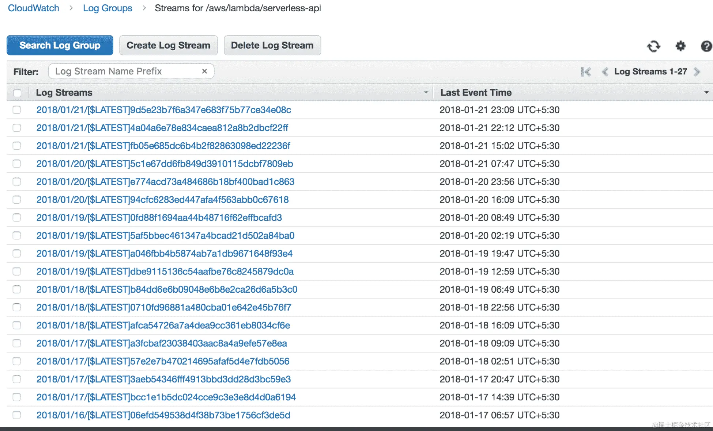Screen dimensions: 713x431
Task: Click the refresh icon
Action: [653, 46]
